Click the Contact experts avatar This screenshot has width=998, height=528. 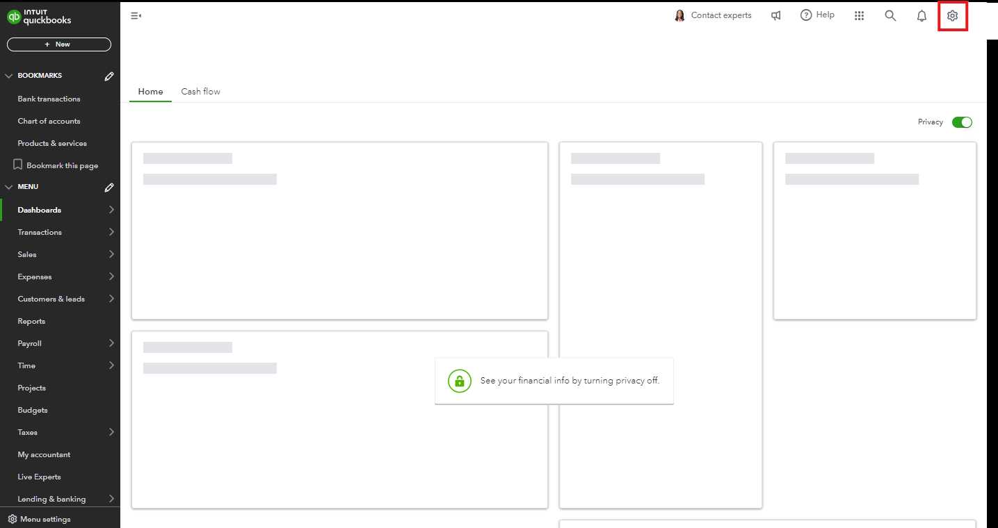680,15
